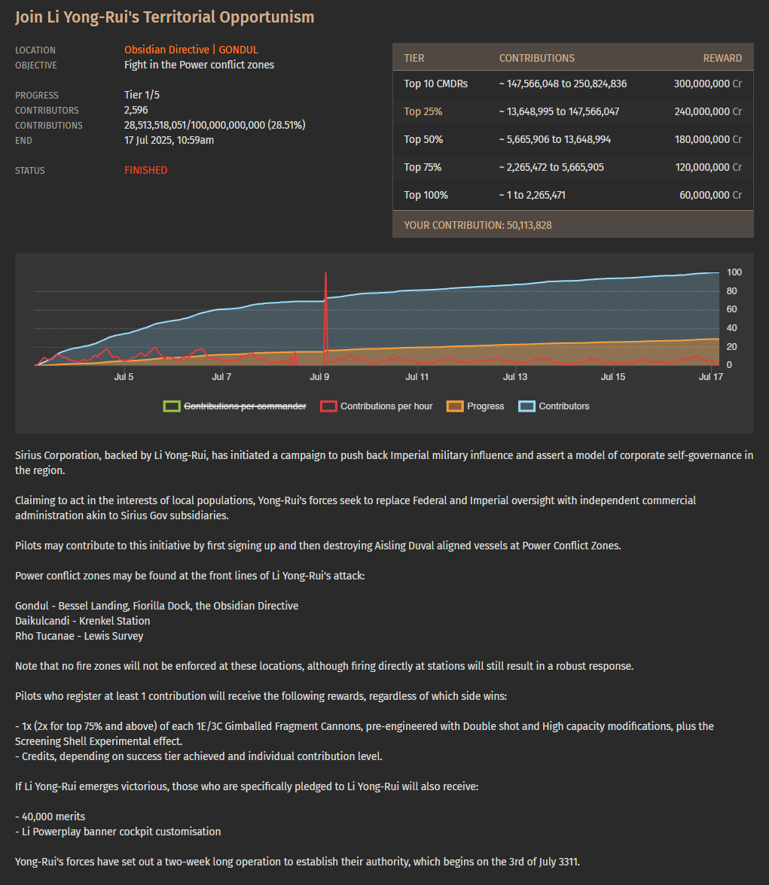Click the 180,000,000 Cr reward value
769x885 pixels.
tap(708, 139)
